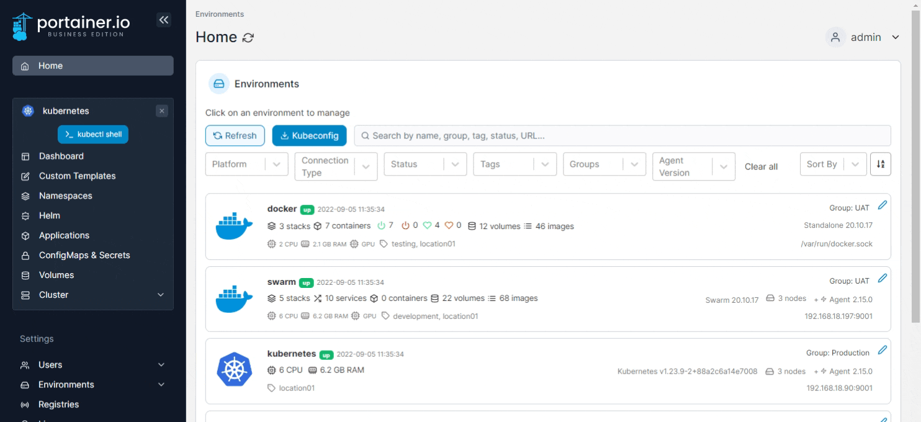921x422 pixels.
Task: Download Kubeconfig with the blue button
Action: point(309,135)
